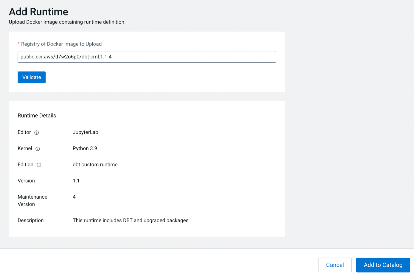
Task: Click the Maintenance Version value 4
Action: pyautogui.click(x=74, y=197)
